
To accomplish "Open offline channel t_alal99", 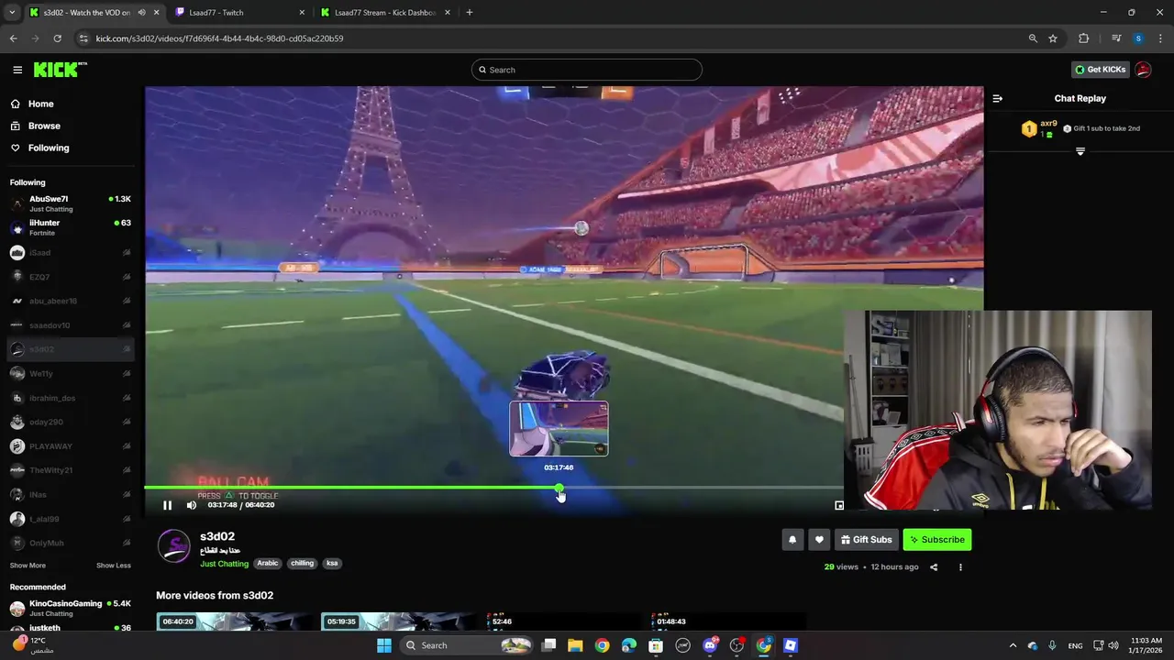I will (71, 519).
